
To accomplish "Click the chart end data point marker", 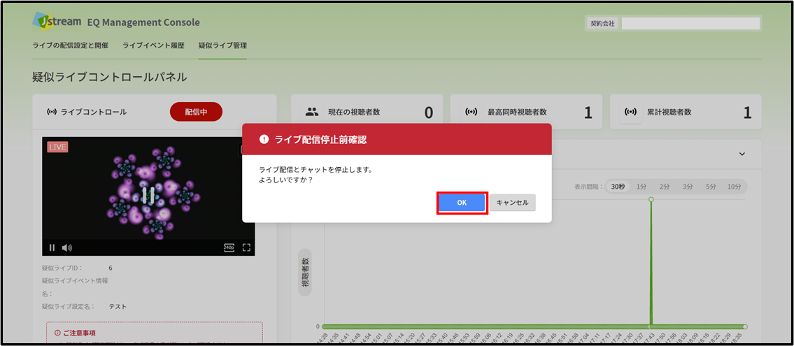I will pos(745,326).
